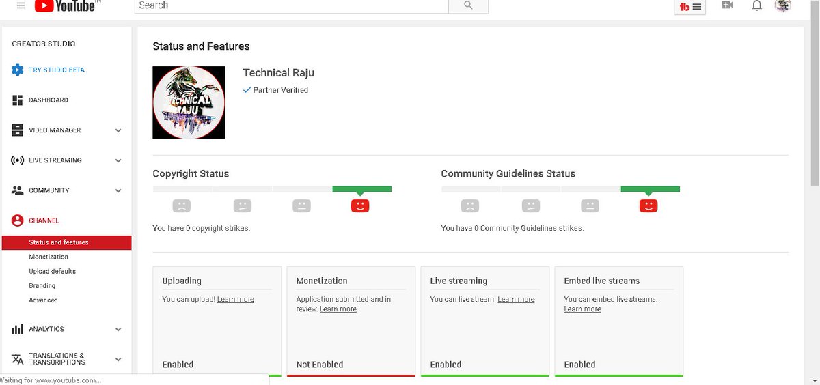820x385 pixels.
Task: Click the first sad face under Community Guidelines
Action: [x=469, y=205]
